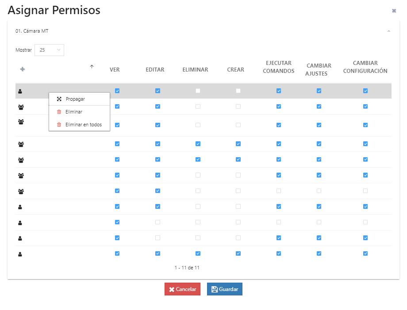Click the VER column header
The width and height of the screenshot is (407, 310).
tap(115, 70)
